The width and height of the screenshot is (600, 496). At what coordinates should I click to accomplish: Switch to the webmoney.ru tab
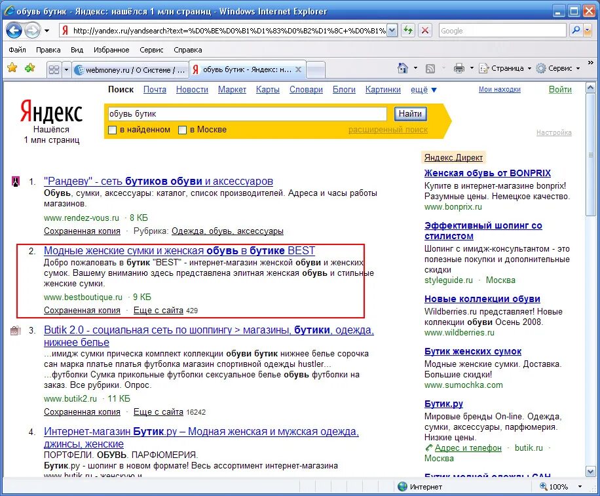(130, 69)
